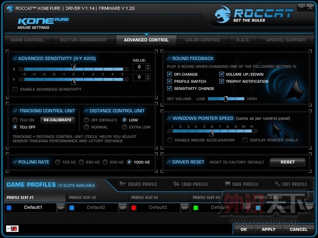The height and width of the screenshot is (238, 318).
Task: Select the Default1 profile name
Action: pos(33,207)
